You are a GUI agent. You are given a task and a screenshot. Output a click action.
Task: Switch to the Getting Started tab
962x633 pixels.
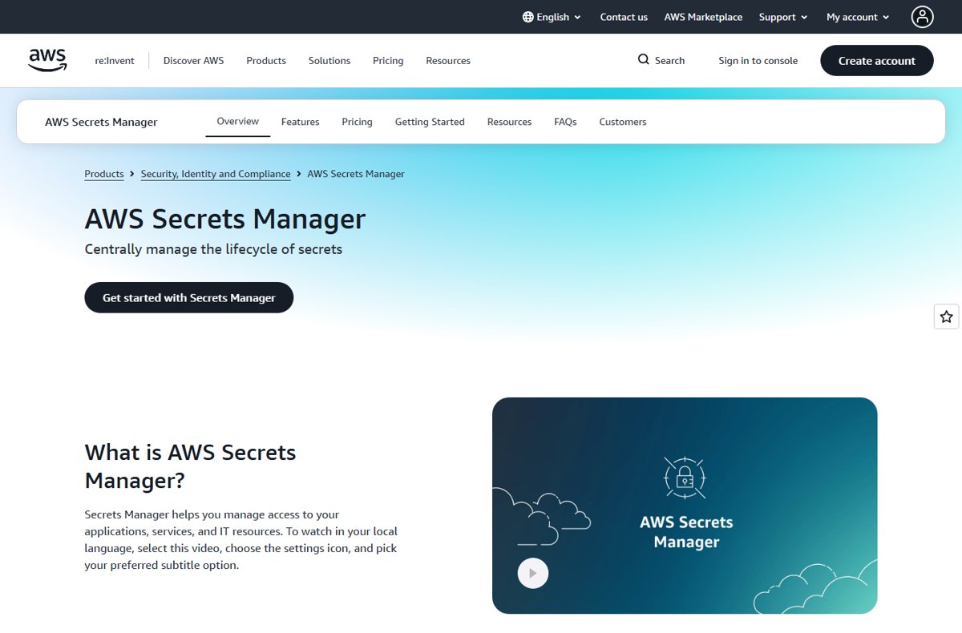pos(430,122)
